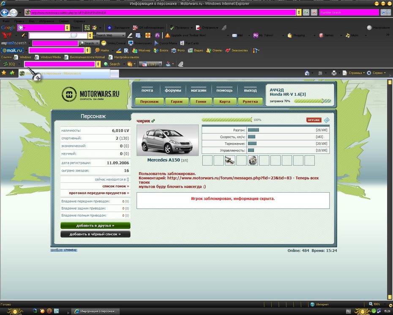This screenshot has width=393, height=315.
Task: Click the Add to Favorites star icon
Action: click(12, 73)
